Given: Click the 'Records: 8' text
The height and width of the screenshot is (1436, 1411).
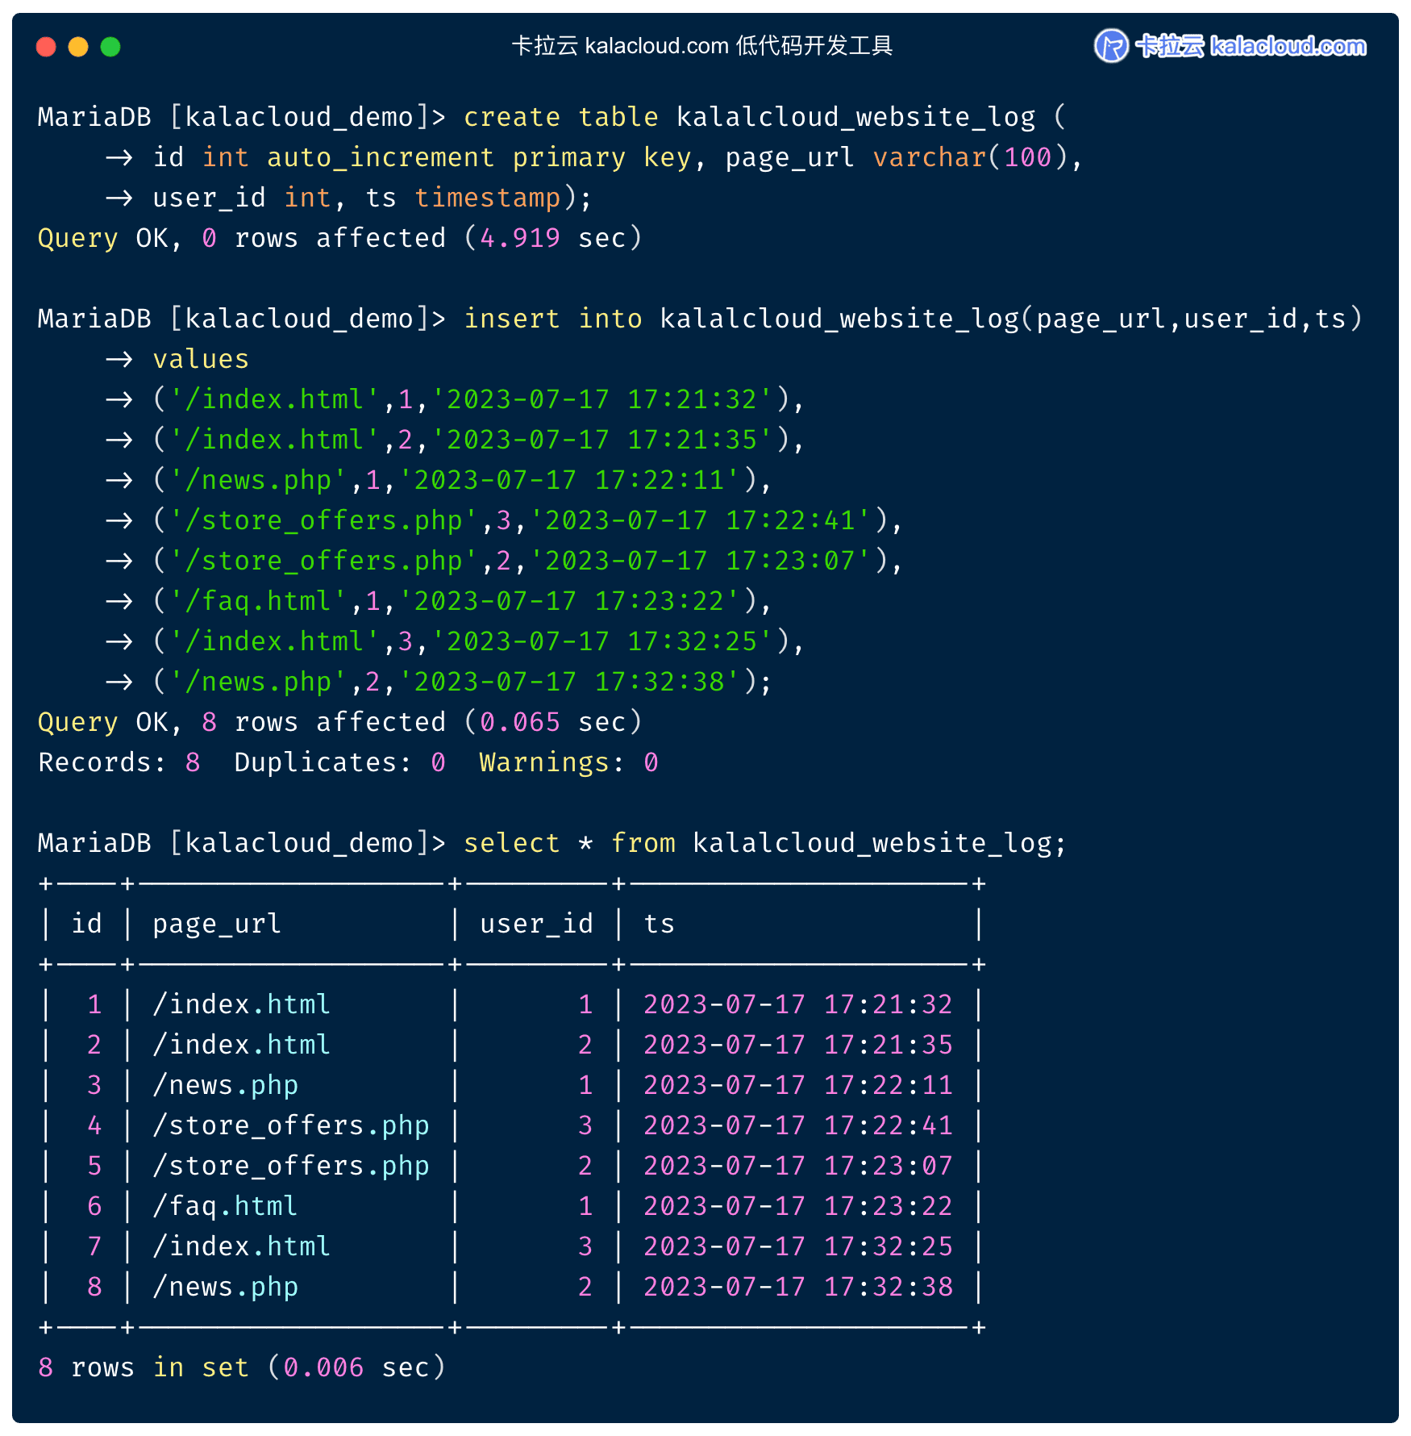Looking at the screenshot, I should tap(119, 762).
